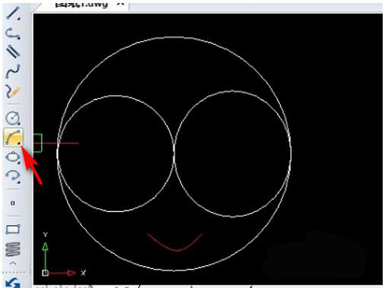Select the Polyline tool
Image resolution: width=385 pixels, height=288 pixels.
pyautogui.click(x=13, y=33)
